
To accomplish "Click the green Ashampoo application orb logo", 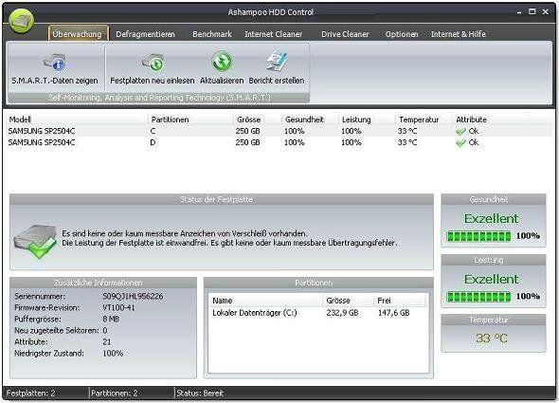I will point(22,21).
